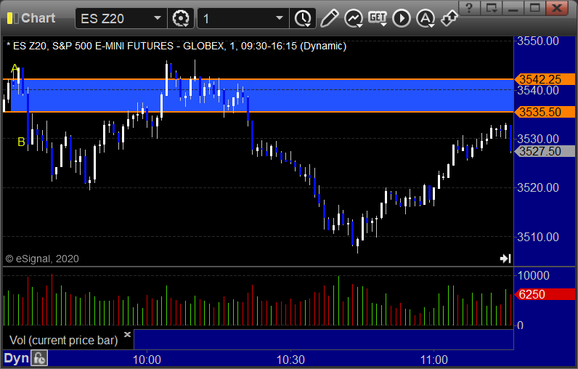Select the 3535.50 orange price label

coord(545,112)
